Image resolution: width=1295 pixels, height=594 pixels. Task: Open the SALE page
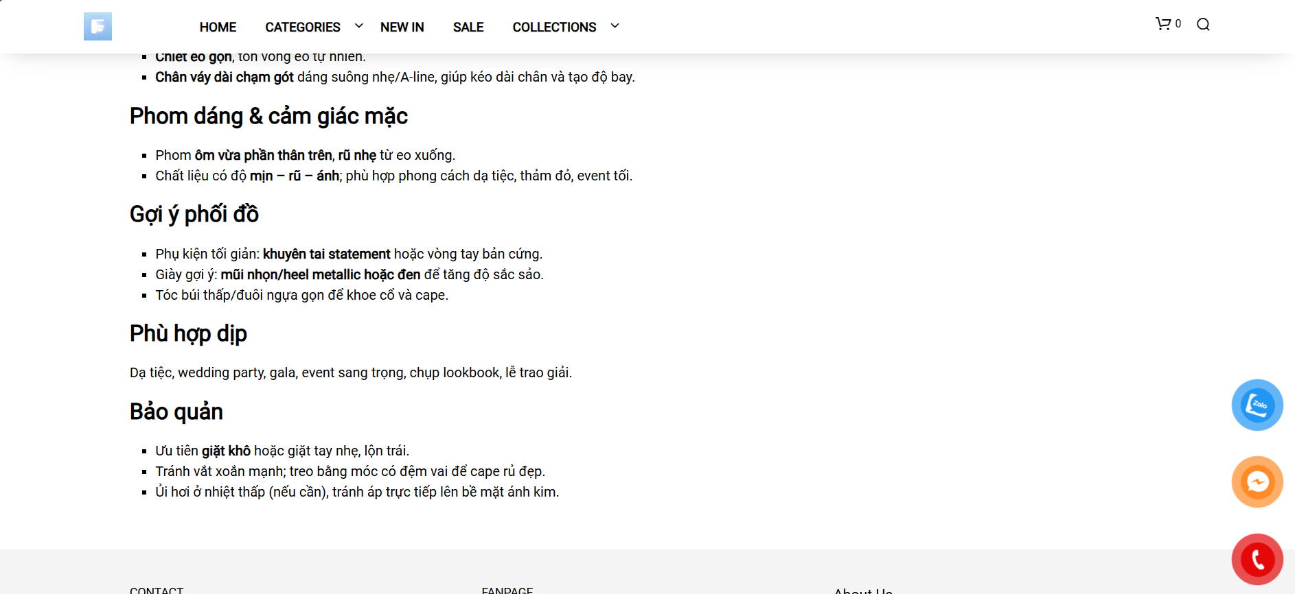tap(468, 27)
